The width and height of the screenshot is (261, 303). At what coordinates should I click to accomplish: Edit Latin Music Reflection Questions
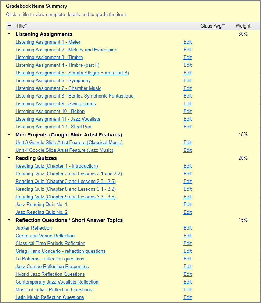click(187, 297)
